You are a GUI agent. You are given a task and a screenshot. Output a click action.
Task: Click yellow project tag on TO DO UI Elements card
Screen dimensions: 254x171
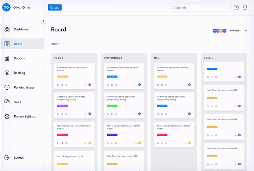(62, 77)
